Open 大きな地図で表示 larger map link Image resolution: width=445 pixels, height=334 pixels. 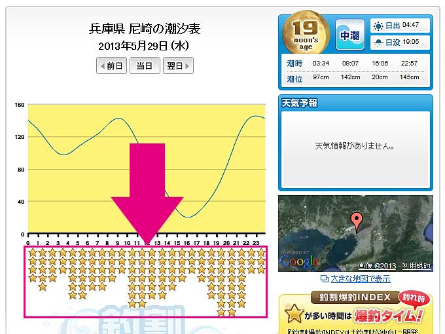[x=360, y=279]
